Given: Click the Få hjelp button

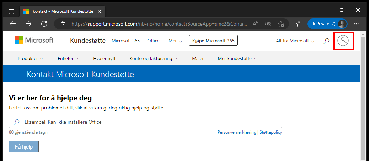Looking at the screenshot, I should (24, 147).
